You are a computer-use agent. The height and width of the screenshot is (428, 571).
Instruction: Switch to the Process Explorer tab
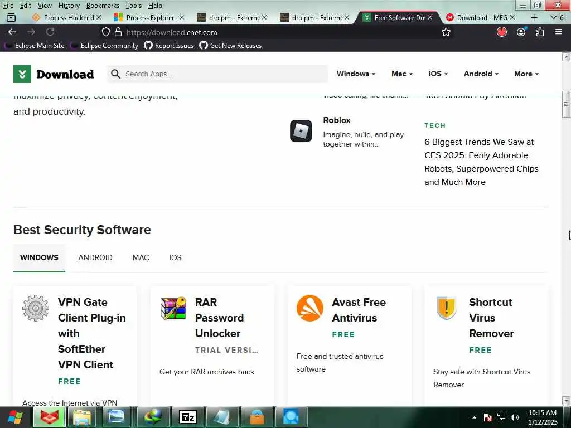[x=149, y=17]
